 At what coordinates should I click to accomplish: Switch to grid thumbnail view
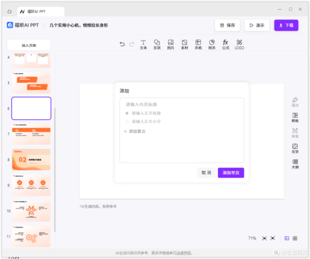295,238
